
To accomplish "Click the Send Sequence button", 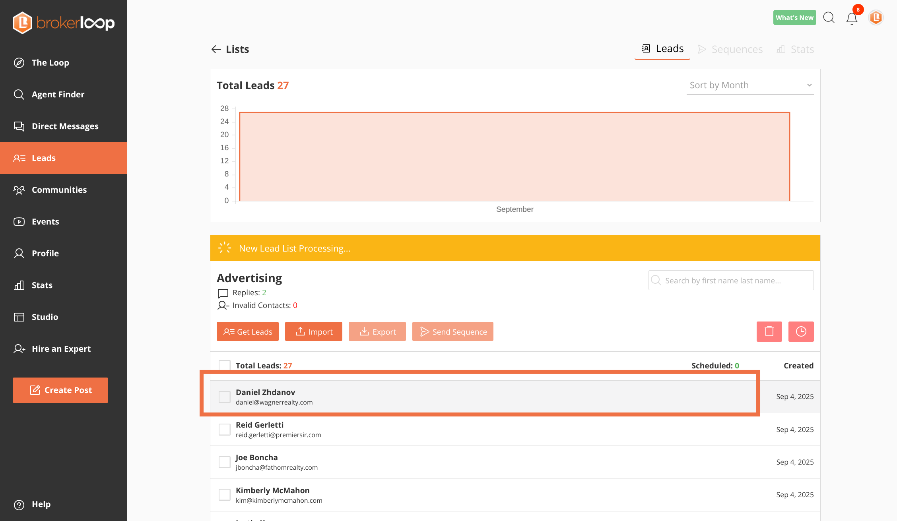I will [453, 331].
